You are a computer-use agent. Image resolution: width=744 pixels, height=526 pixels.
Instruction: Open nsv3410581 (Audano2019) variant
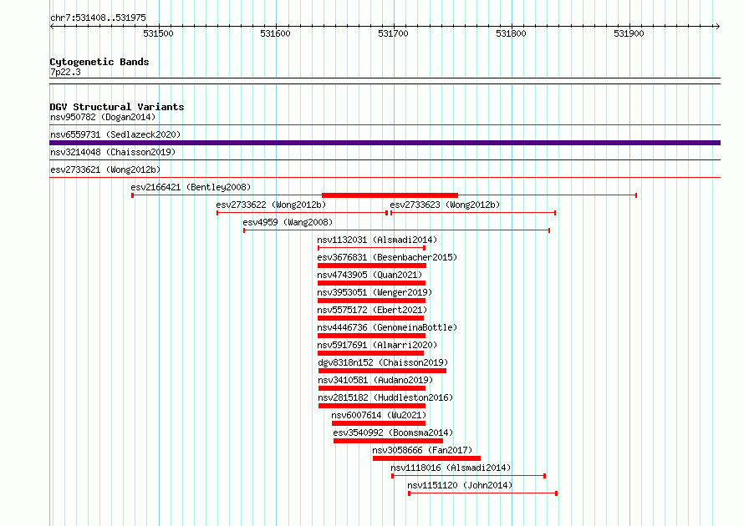(x=375, y=380)
